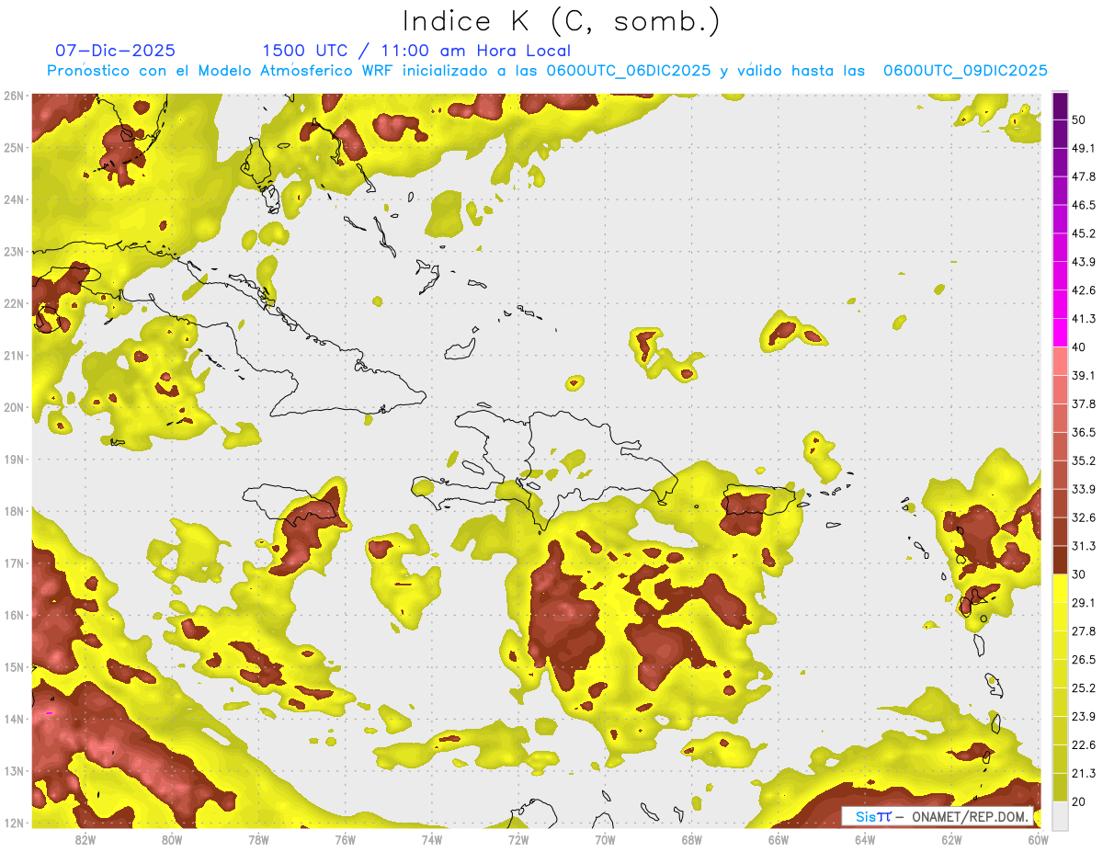Click the colorbar value 37.8

coord(1084,403)
